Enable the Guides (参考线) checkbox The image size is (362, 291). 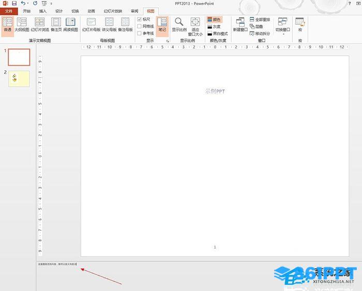[140, 33]
